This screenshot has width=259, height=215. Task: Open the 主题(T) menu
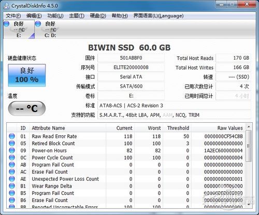77,16
